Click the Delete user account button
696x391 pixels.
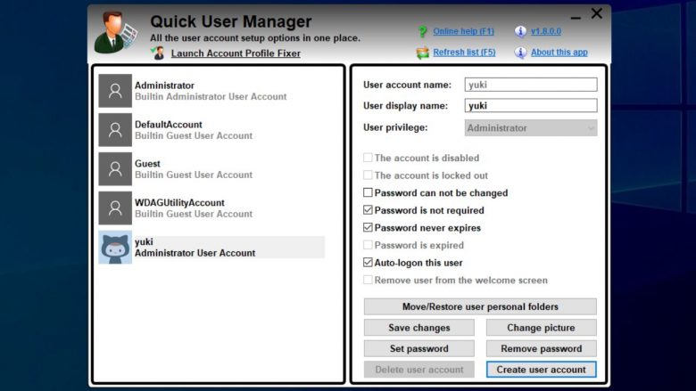[419, 370]
